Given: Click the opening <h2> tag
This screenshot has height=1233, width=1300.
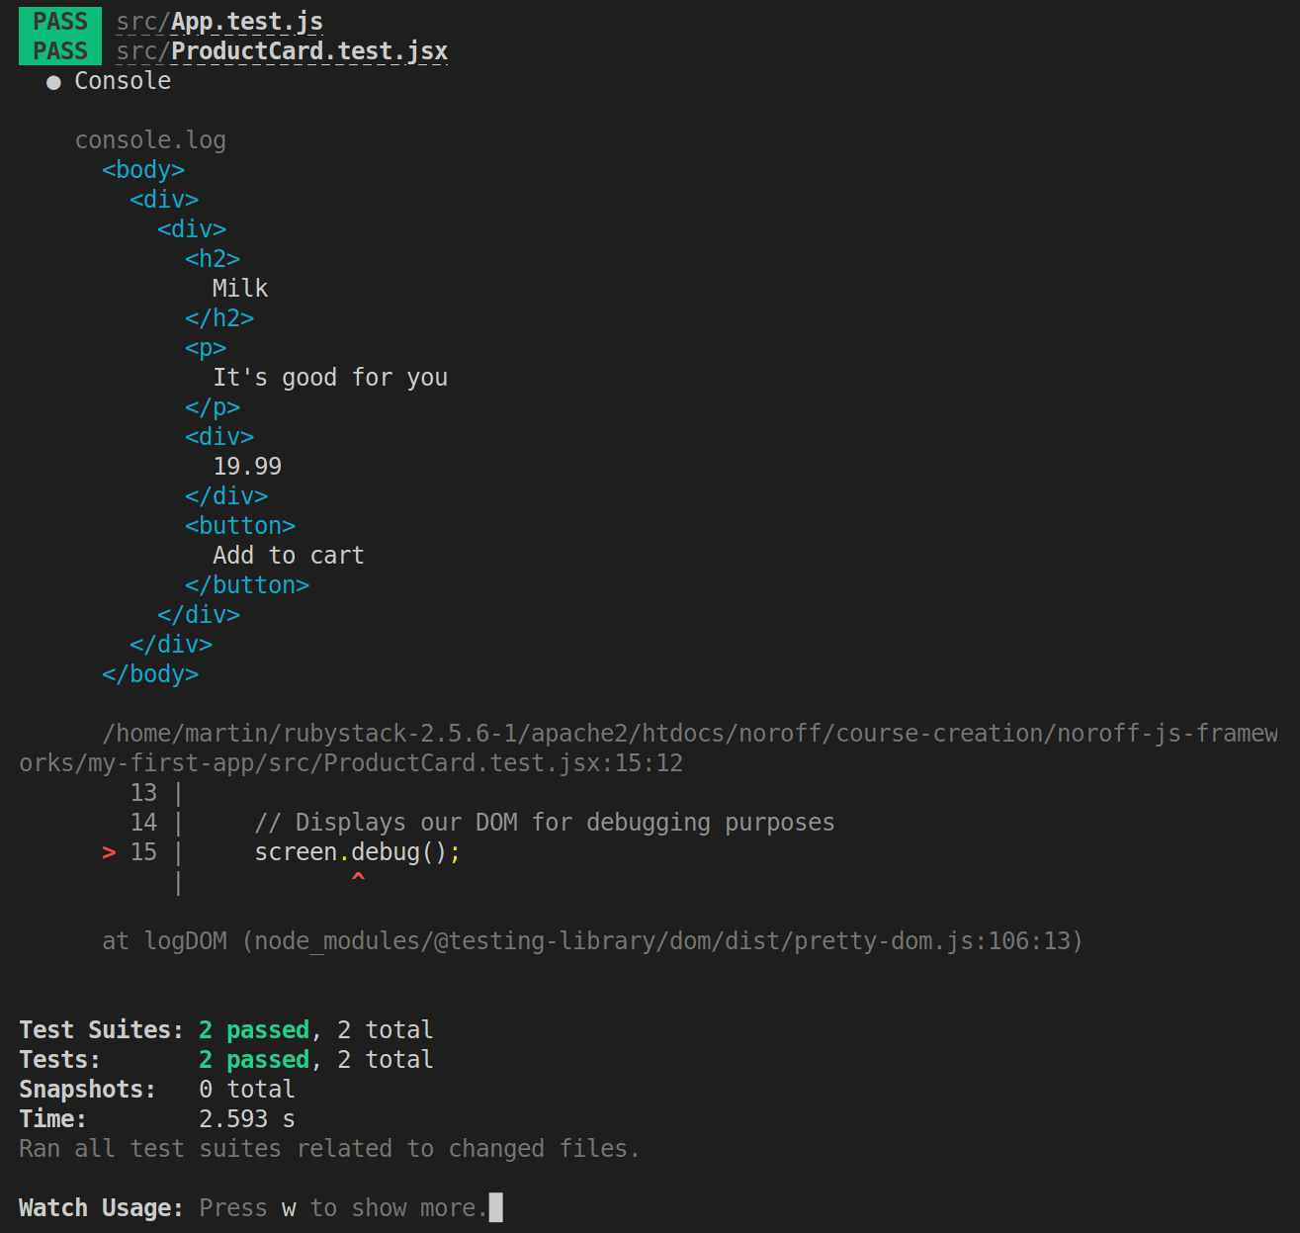Looking at the screenshot, I should point(213,259).
